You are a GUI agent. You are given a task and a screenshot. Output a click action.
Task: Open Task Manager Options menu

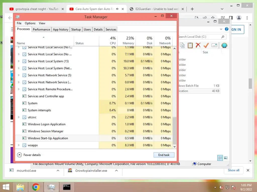click(x=30, y=23)
